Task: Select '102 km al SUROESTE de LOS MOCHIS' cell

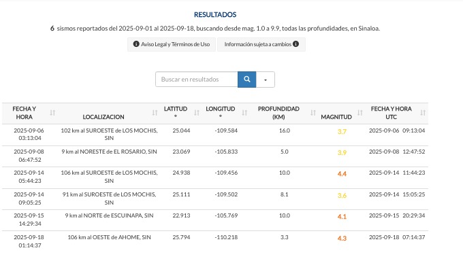Action: coord(109,134)
